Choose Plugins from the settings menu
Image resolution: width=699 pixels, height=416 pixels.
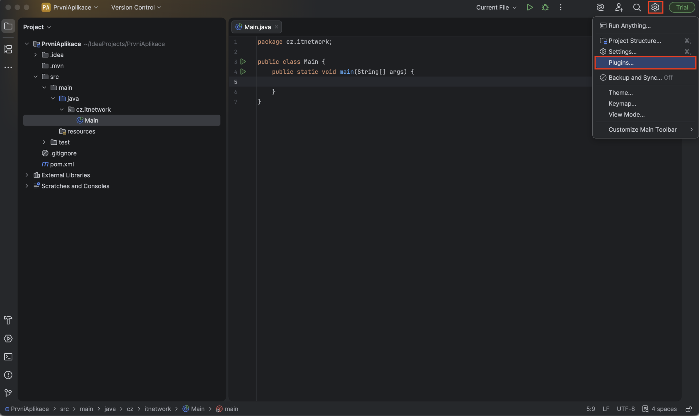click(621, 63)
